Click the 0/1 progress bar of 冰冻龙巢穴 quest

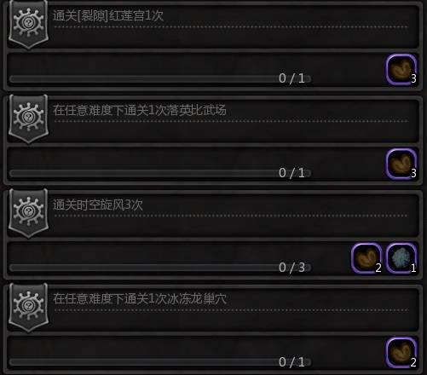point(160,362)
